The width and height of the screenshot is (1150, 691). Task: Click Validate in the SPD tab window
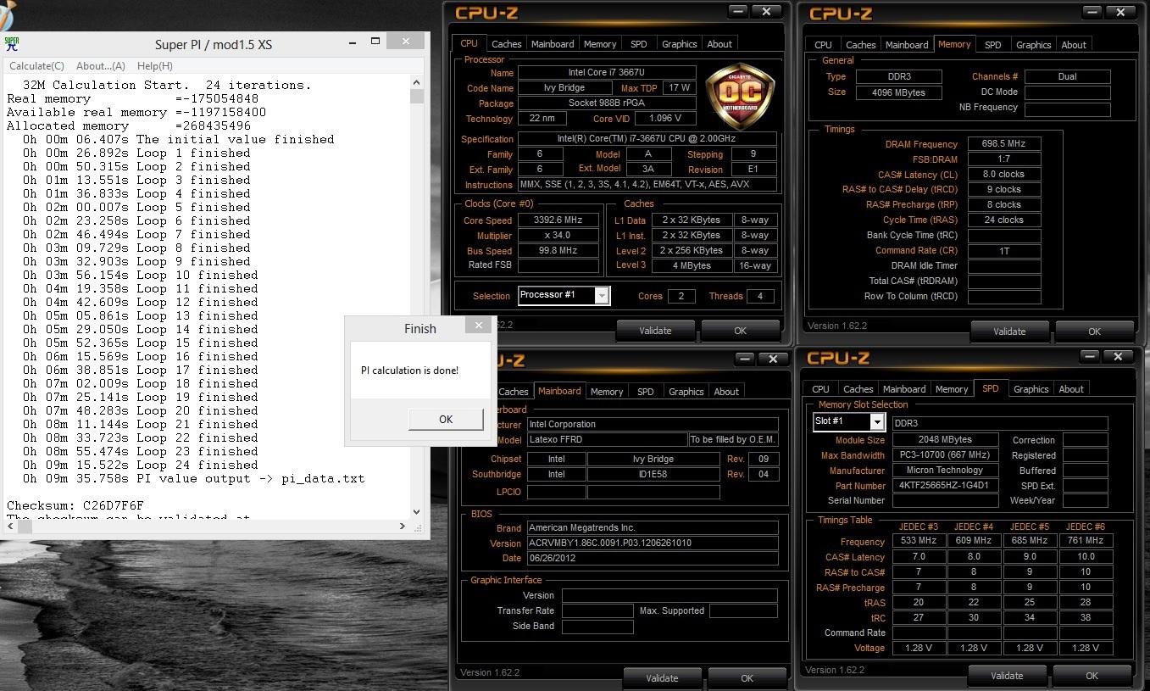[1007, 676]
